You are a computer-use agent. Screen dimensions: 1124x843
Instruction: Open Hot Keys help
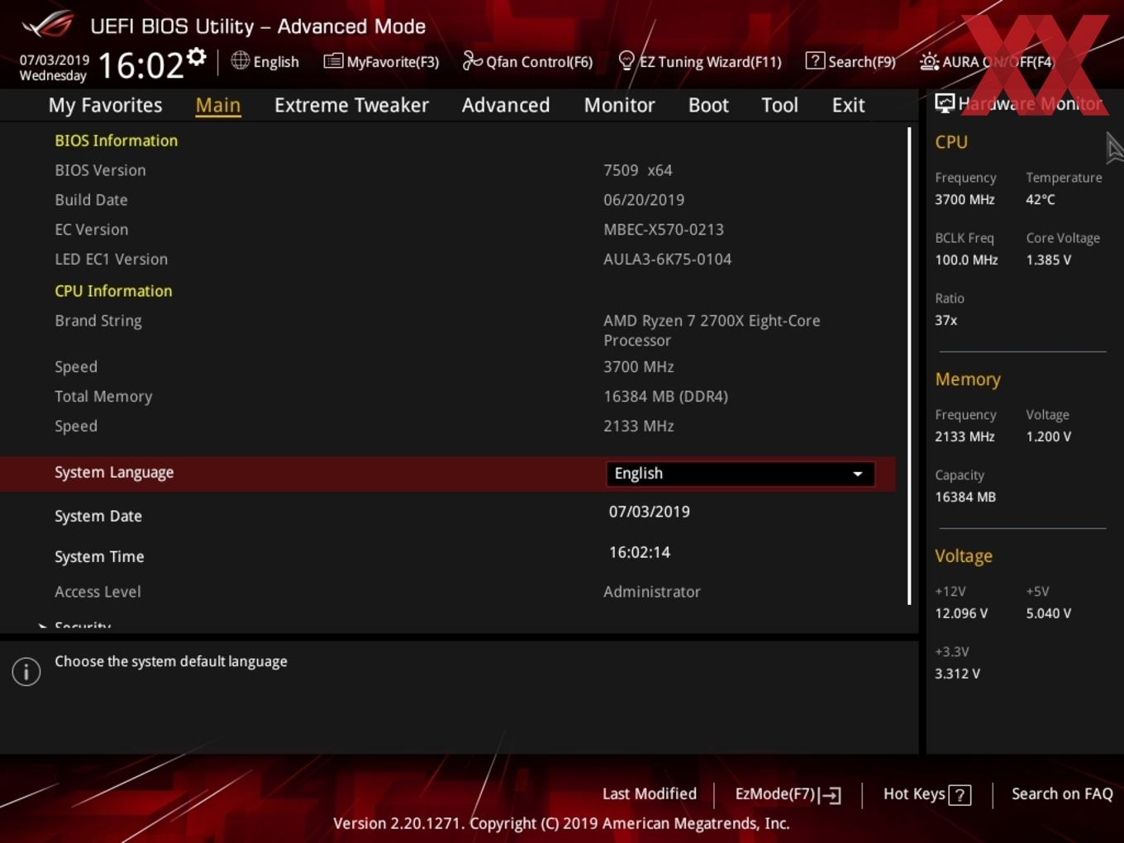tap(926, 794)
